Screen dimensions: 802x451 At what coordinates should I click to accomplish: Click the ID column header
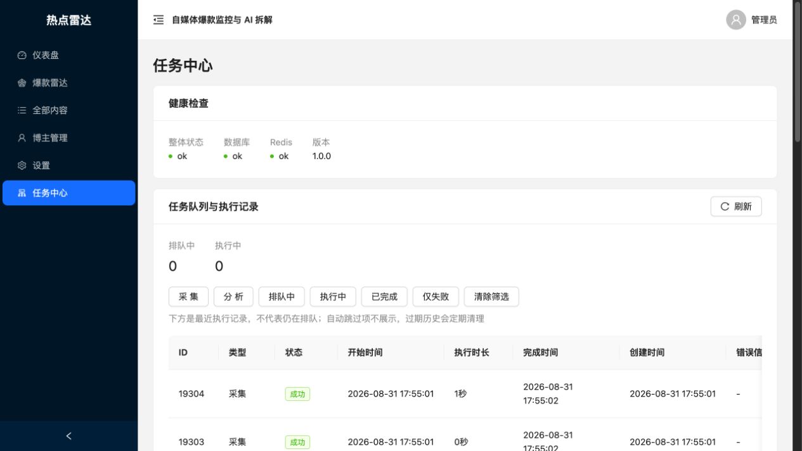pos(193,353)
